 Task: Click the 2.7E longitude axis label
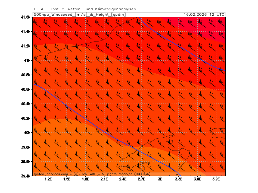[141, 179]
